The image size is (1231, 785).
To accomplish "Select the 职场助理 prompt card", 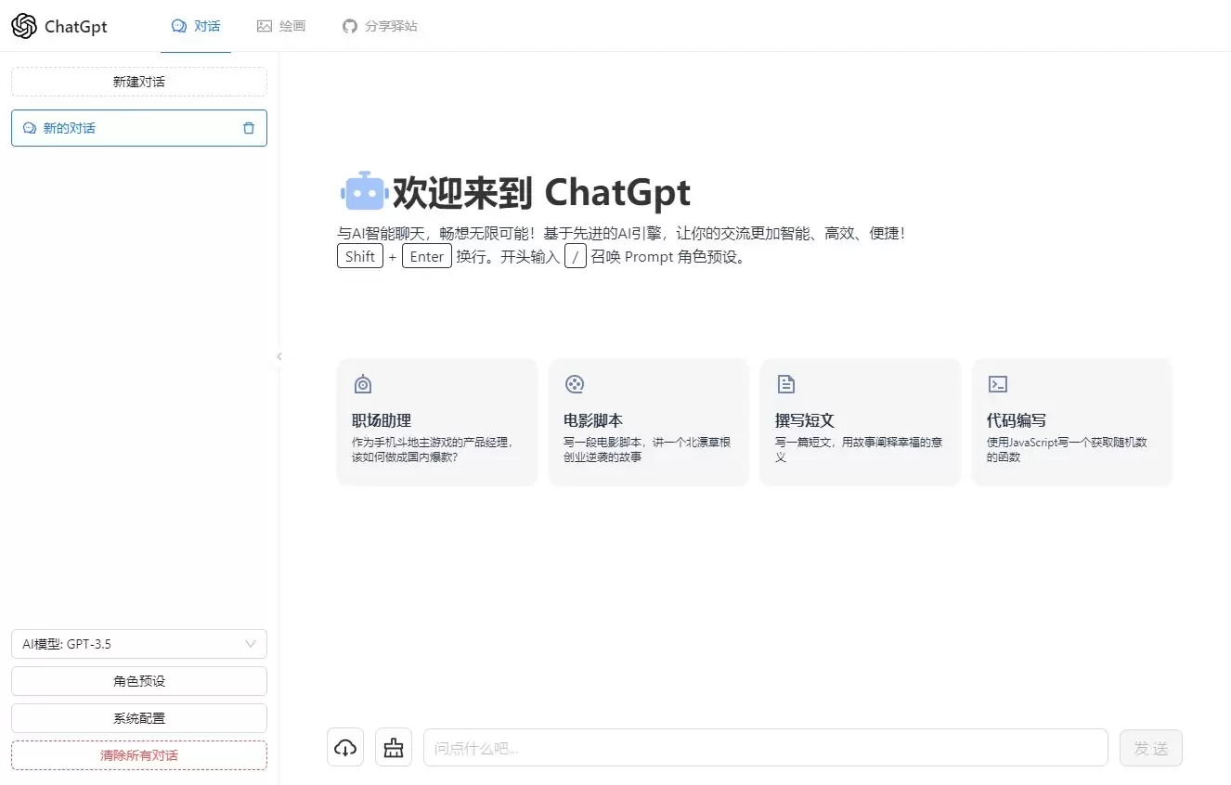I will tap(437, 422).
